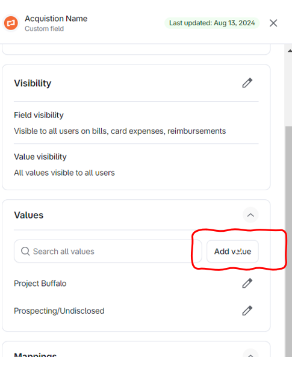Click the Last updated Aug 13, 2024 badge
This screenshot has height=366, width=292.
click(212, 23)
